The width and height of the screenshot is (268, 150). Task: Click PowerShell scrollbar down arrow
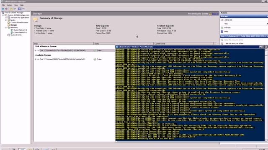266,140
